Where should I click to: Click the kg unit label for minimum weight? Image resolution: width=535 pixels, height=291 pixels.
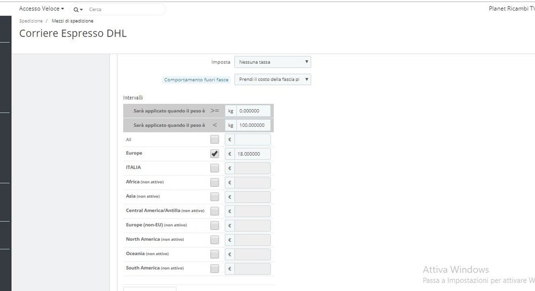(231, 111)
